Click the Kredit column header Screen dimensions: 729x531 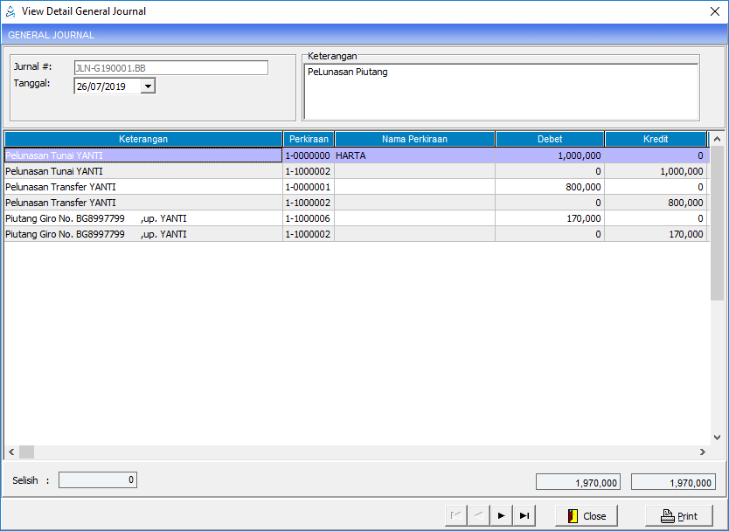pyautogui.click(x=655, y=139)
